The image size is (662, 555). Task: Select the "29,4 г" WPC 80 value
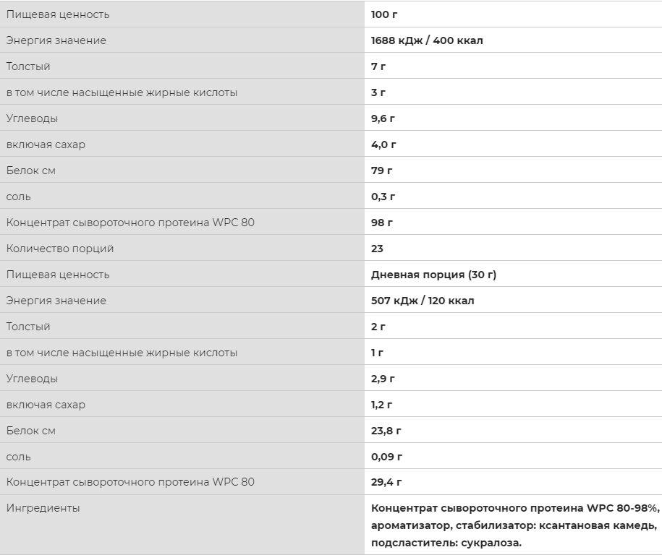(x=386, y=482)
